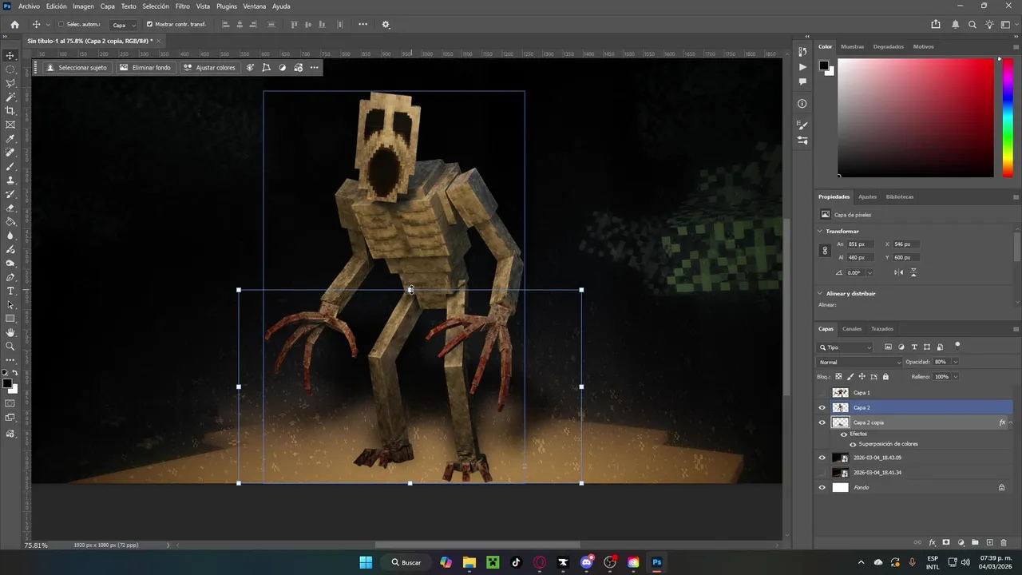Select the Pen tool
Screen dimensions: 1022x575
[x=10, y=277]
